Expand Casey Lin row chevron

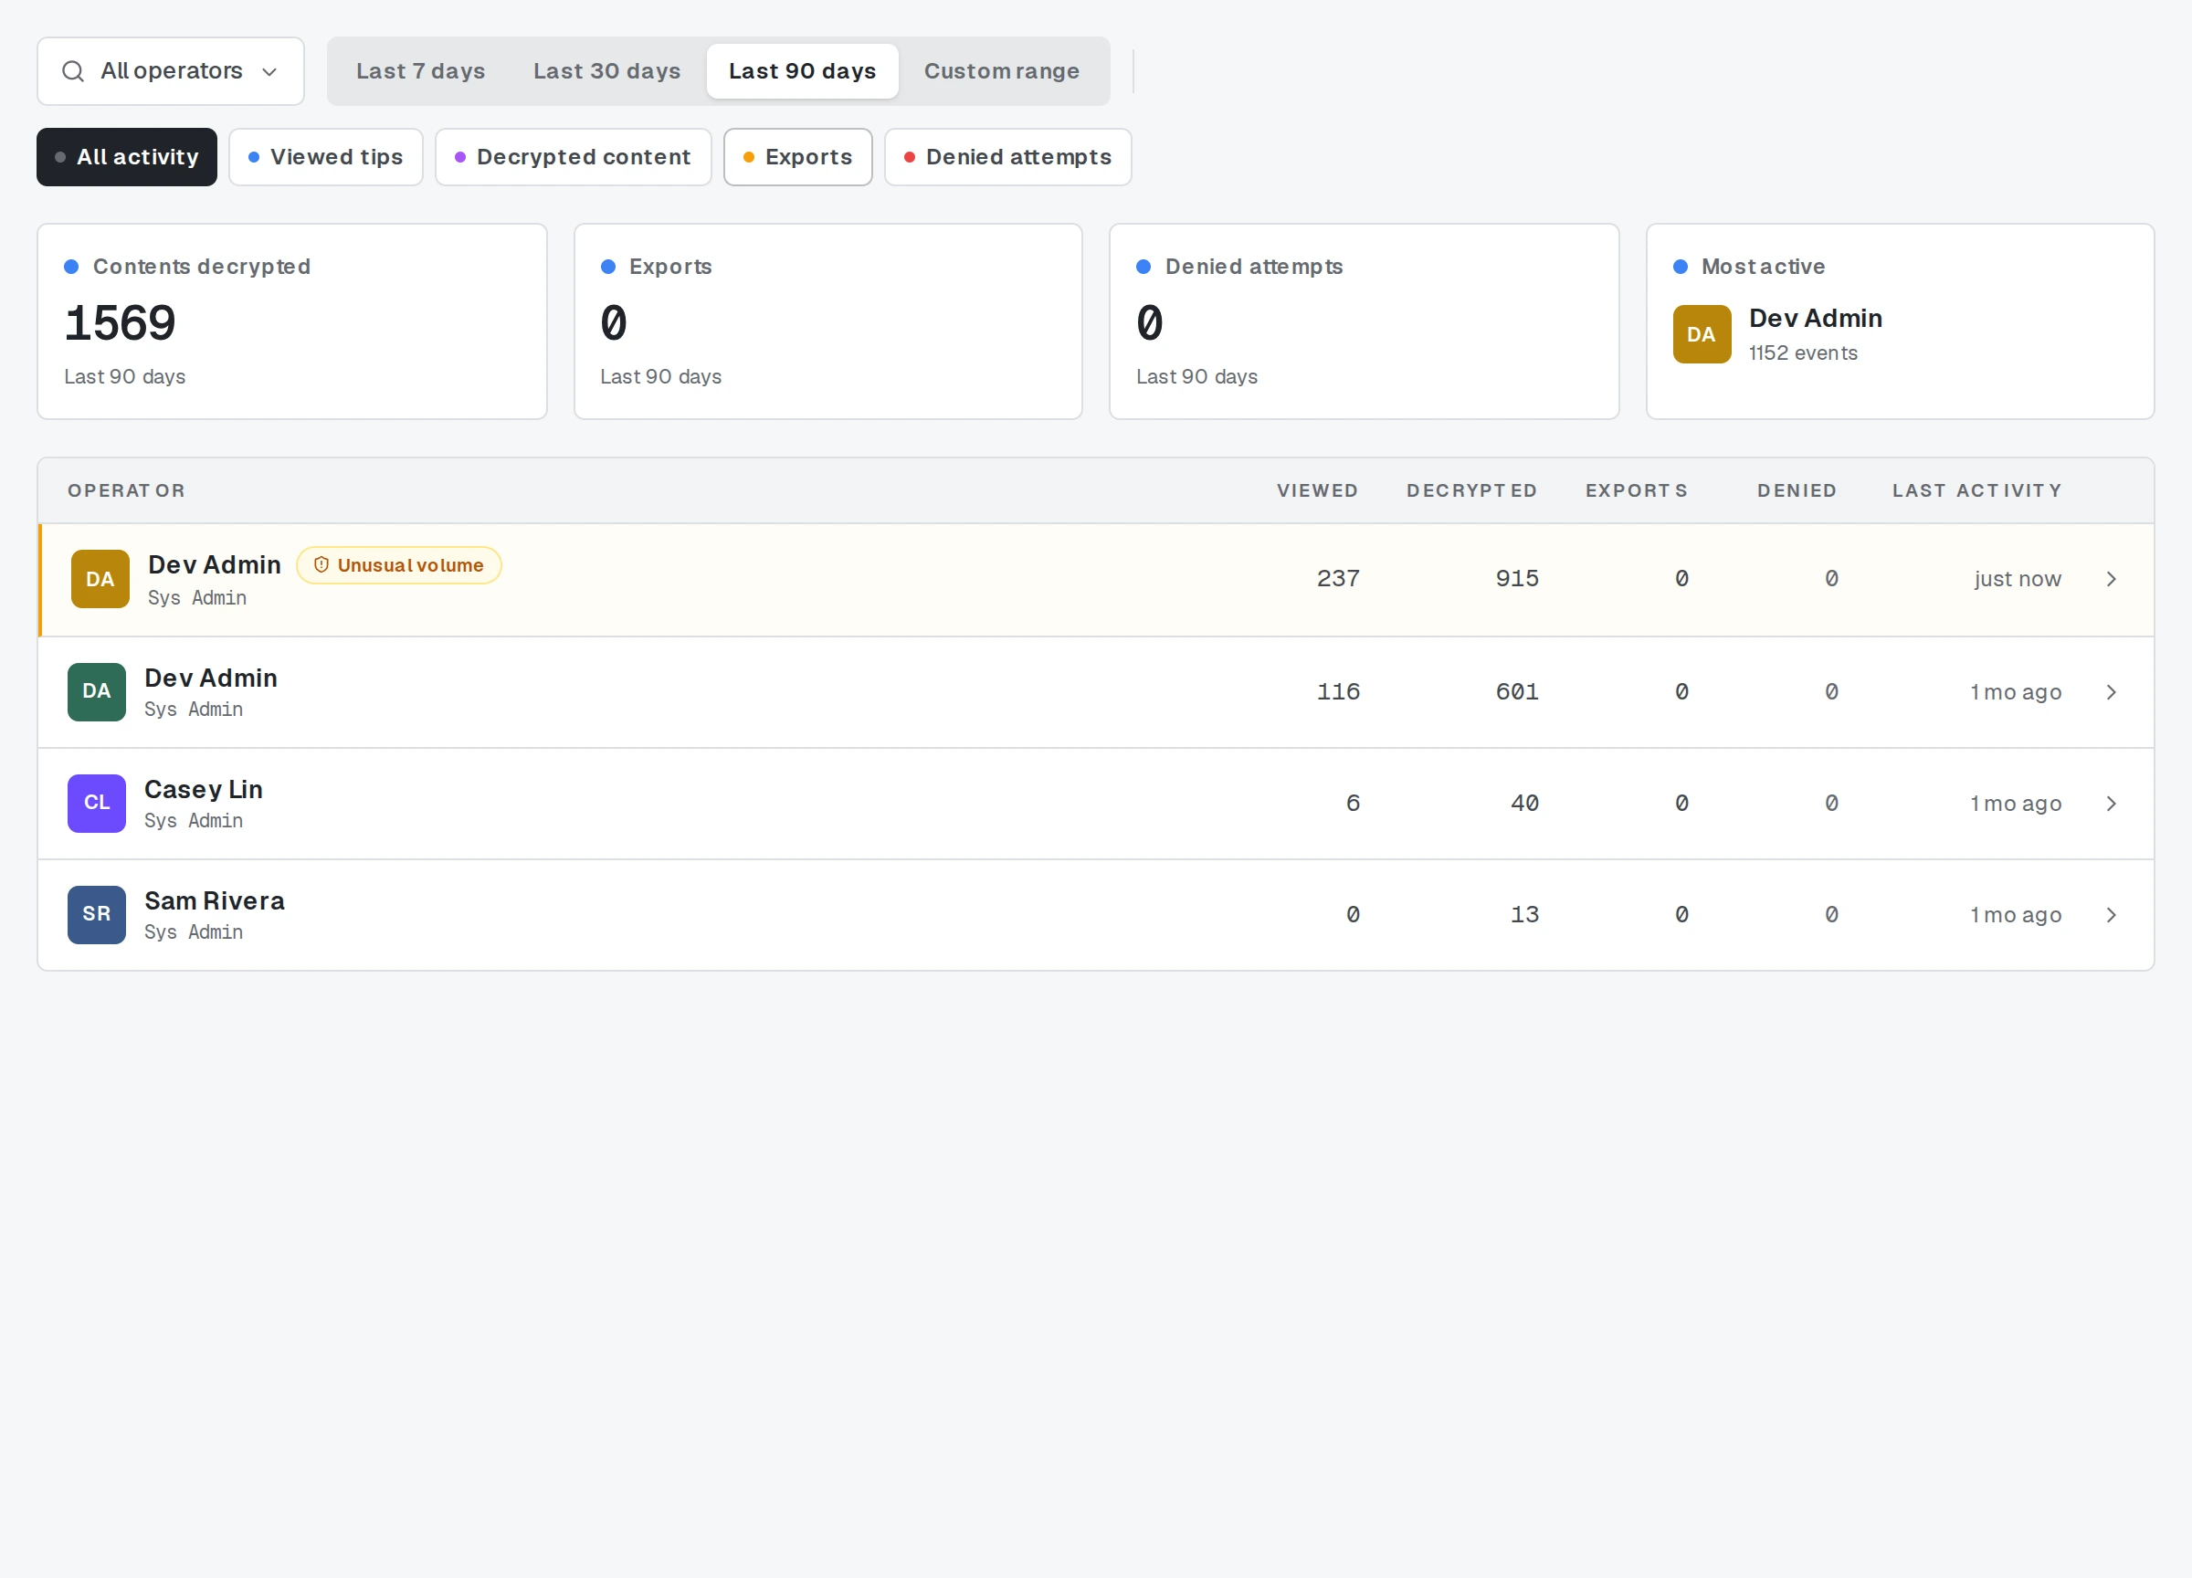coord(2111,803)
